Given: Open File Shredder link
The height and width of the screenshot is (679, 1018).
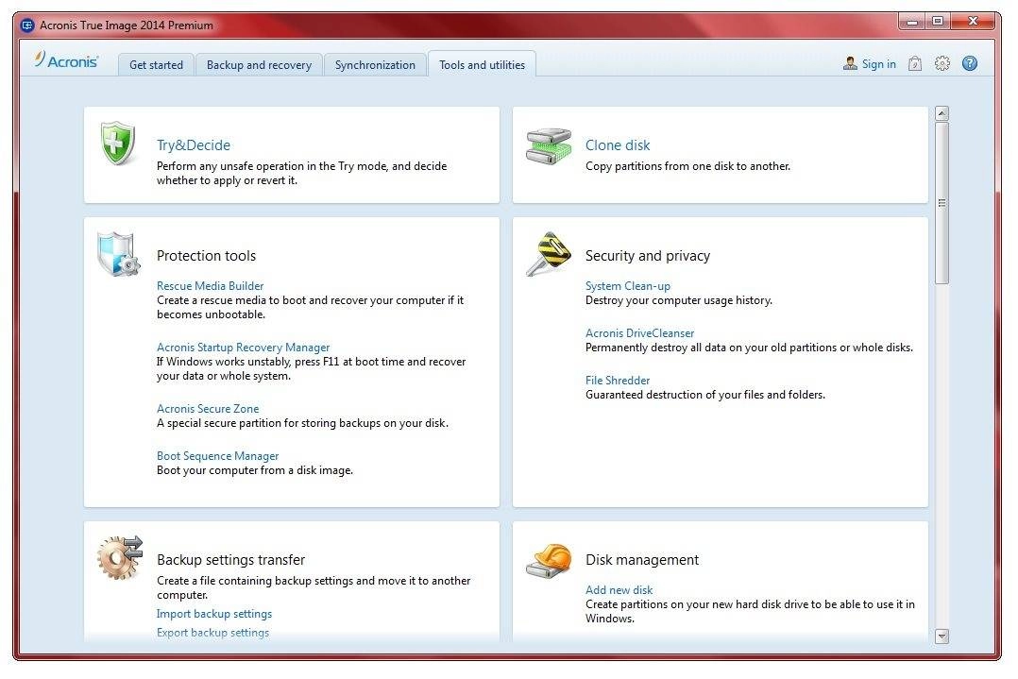Looking at the screenshot, I should 618,381.
